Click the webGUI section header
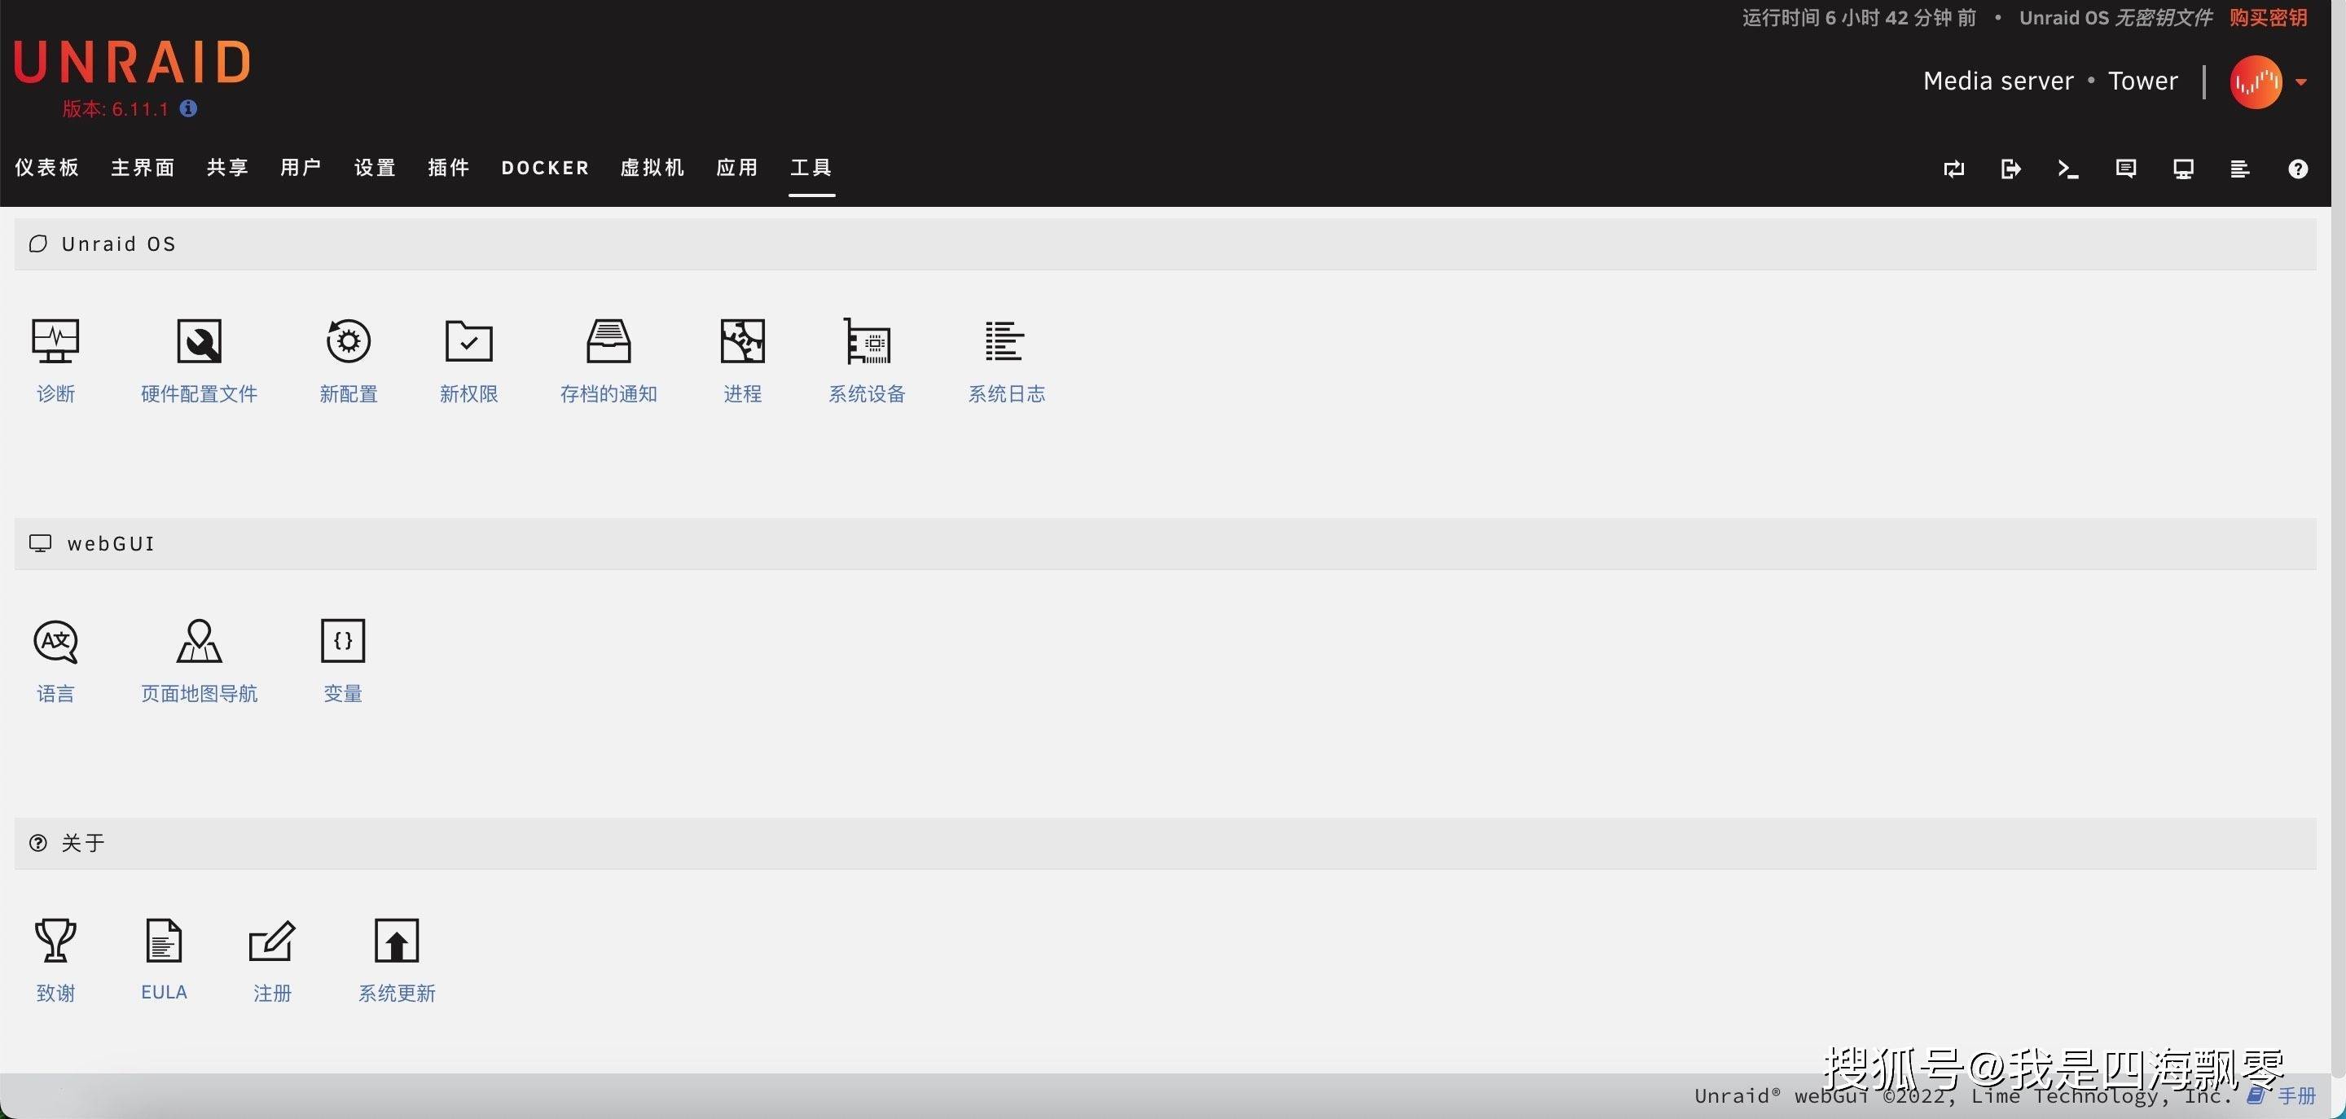 [x=1165, y=543]
